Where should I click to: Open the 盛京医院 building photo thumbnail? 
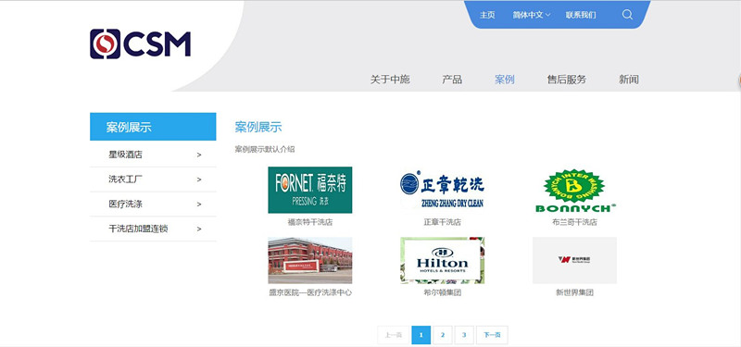click(x=310, y=260)
